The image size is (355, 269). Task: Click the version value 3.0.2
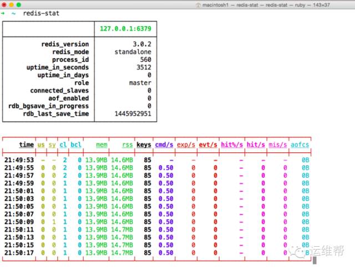tap(142, 44)
